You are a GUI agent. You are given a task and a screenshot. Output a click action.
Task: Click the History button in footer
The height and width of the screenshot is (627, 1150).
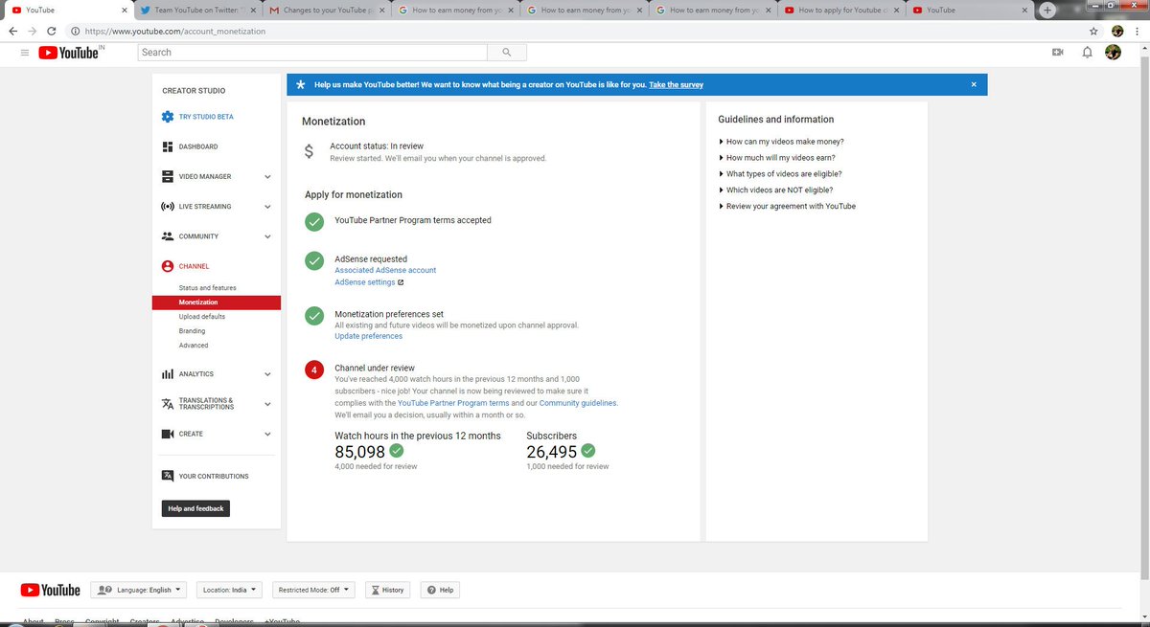click(387, 590)
